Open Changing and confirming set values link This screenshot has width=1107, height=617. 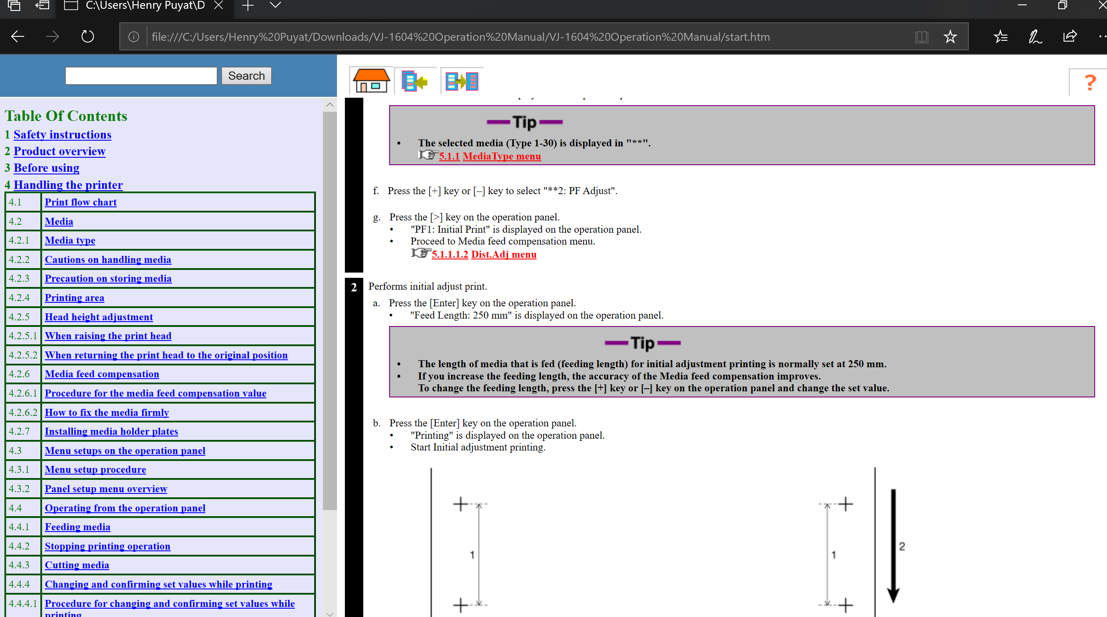click(x=158, y=584)
